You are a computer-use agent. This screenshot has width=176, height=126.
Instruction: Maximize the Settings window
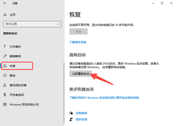pyautogui.click(x=162, y=3)
